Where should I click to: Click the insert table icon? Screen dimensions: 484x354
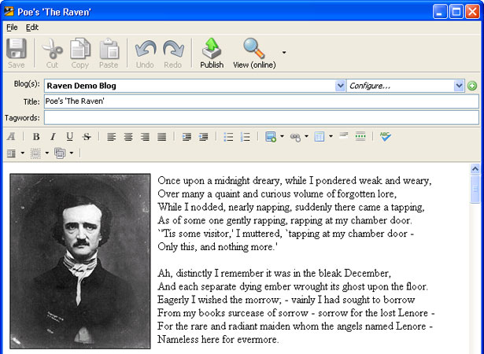point(320,136)
